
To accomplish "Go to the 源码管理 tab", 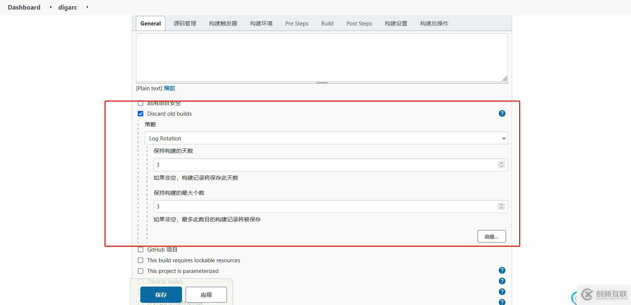I will coord(185,23).
